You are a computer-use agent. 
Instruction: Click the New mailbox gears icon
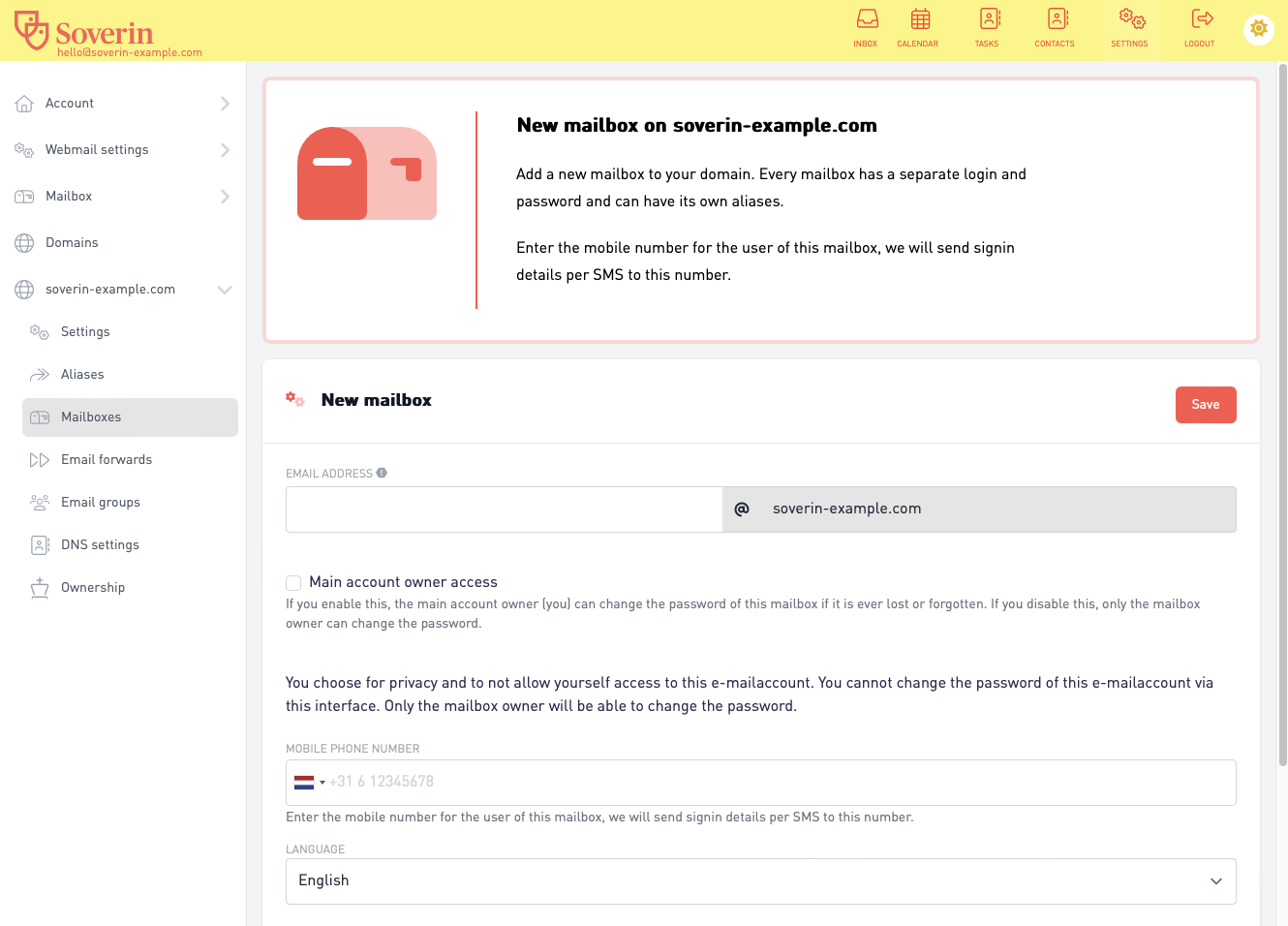(x=295, y=399)
